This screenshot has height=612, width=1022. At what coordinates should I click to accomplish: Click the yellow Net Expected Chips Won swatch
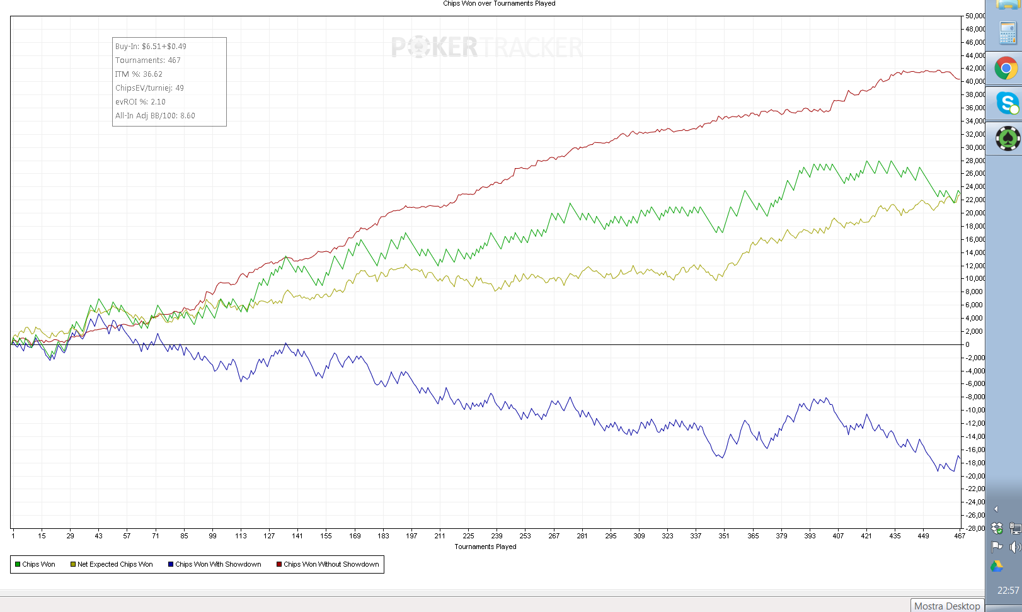73,564
